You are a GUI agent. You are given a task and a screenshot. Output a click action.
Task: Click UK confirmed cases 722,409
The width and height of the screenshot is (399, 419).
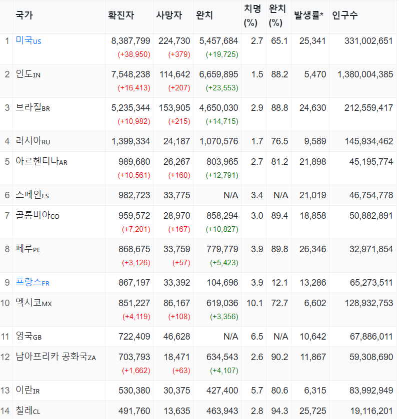[134, 337]
